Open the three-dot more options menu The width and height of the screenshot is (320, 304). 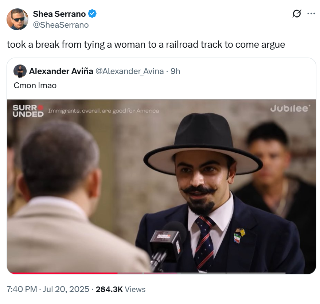point(311,14)
